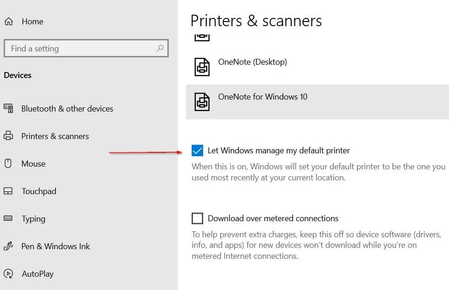Viewport: 470px width, 290px height.
Task: Open Pen & Windows Ink via its label
Action: [x=55, y=246]
